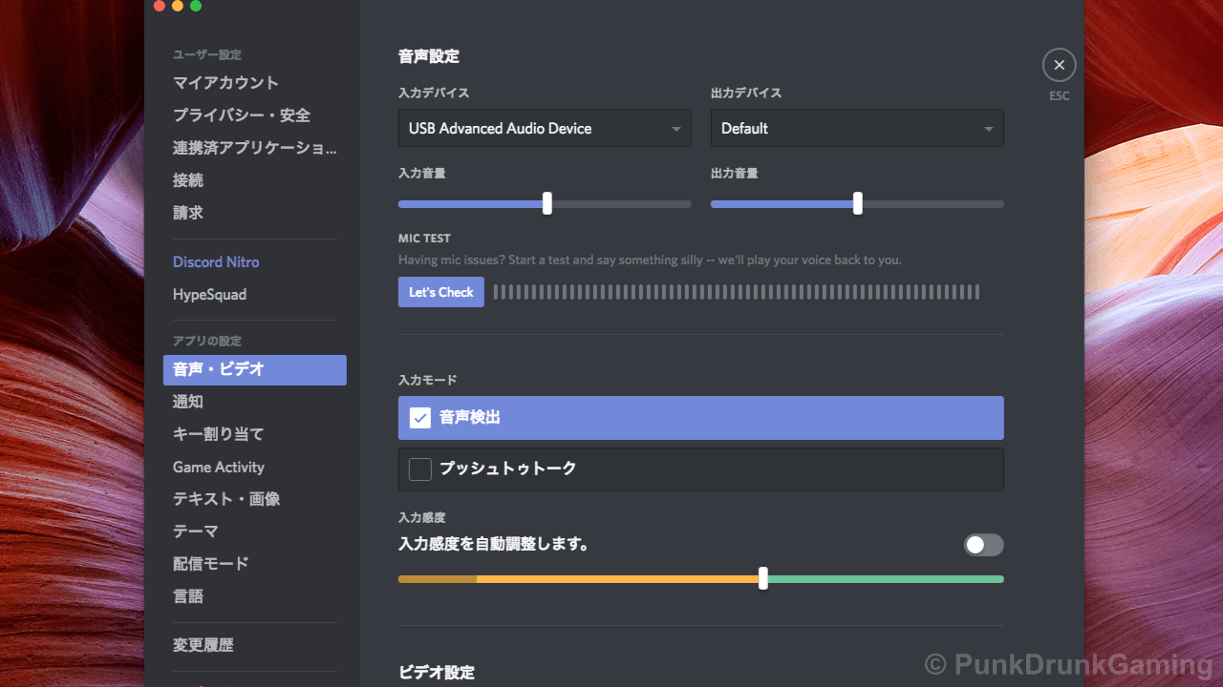Start mic test with Let's Check
The image size is (1223, 687).
coord(441,292)
